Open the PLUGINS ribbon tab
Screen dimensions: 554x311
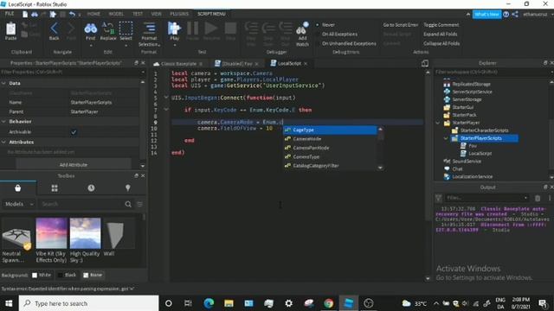179,14
